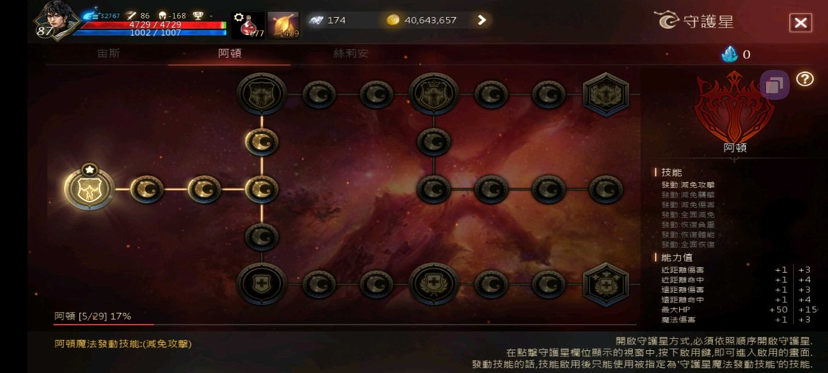Click the purple overlapping squares button

[x=775, y=84]
